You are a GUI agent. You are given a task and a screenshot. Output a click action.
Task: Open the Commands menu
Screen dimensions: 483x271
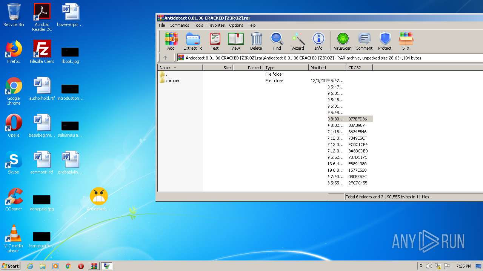[179, 25]
